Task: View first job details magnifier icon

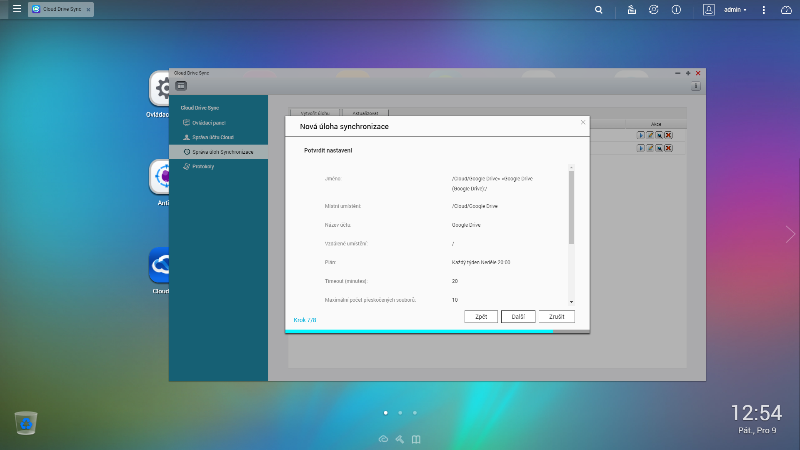Action: point(659,135)
